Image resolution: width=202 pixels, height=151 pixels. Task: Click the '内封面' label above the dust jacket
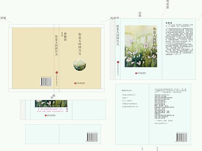[x=115, y=18]
